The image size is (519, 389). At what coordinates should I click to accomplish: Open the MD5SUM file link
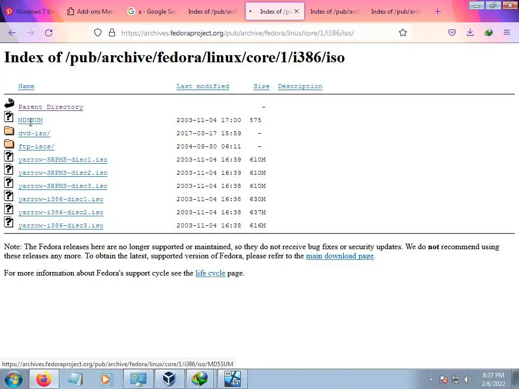tap(30, 120)
